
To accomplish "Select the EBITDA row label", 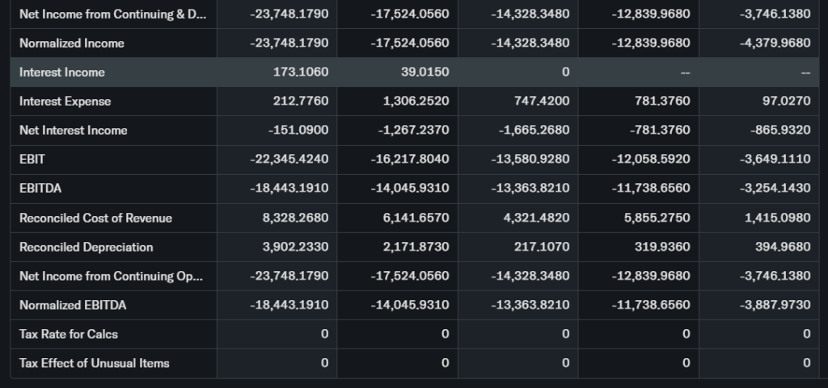I will pos(40,188).
